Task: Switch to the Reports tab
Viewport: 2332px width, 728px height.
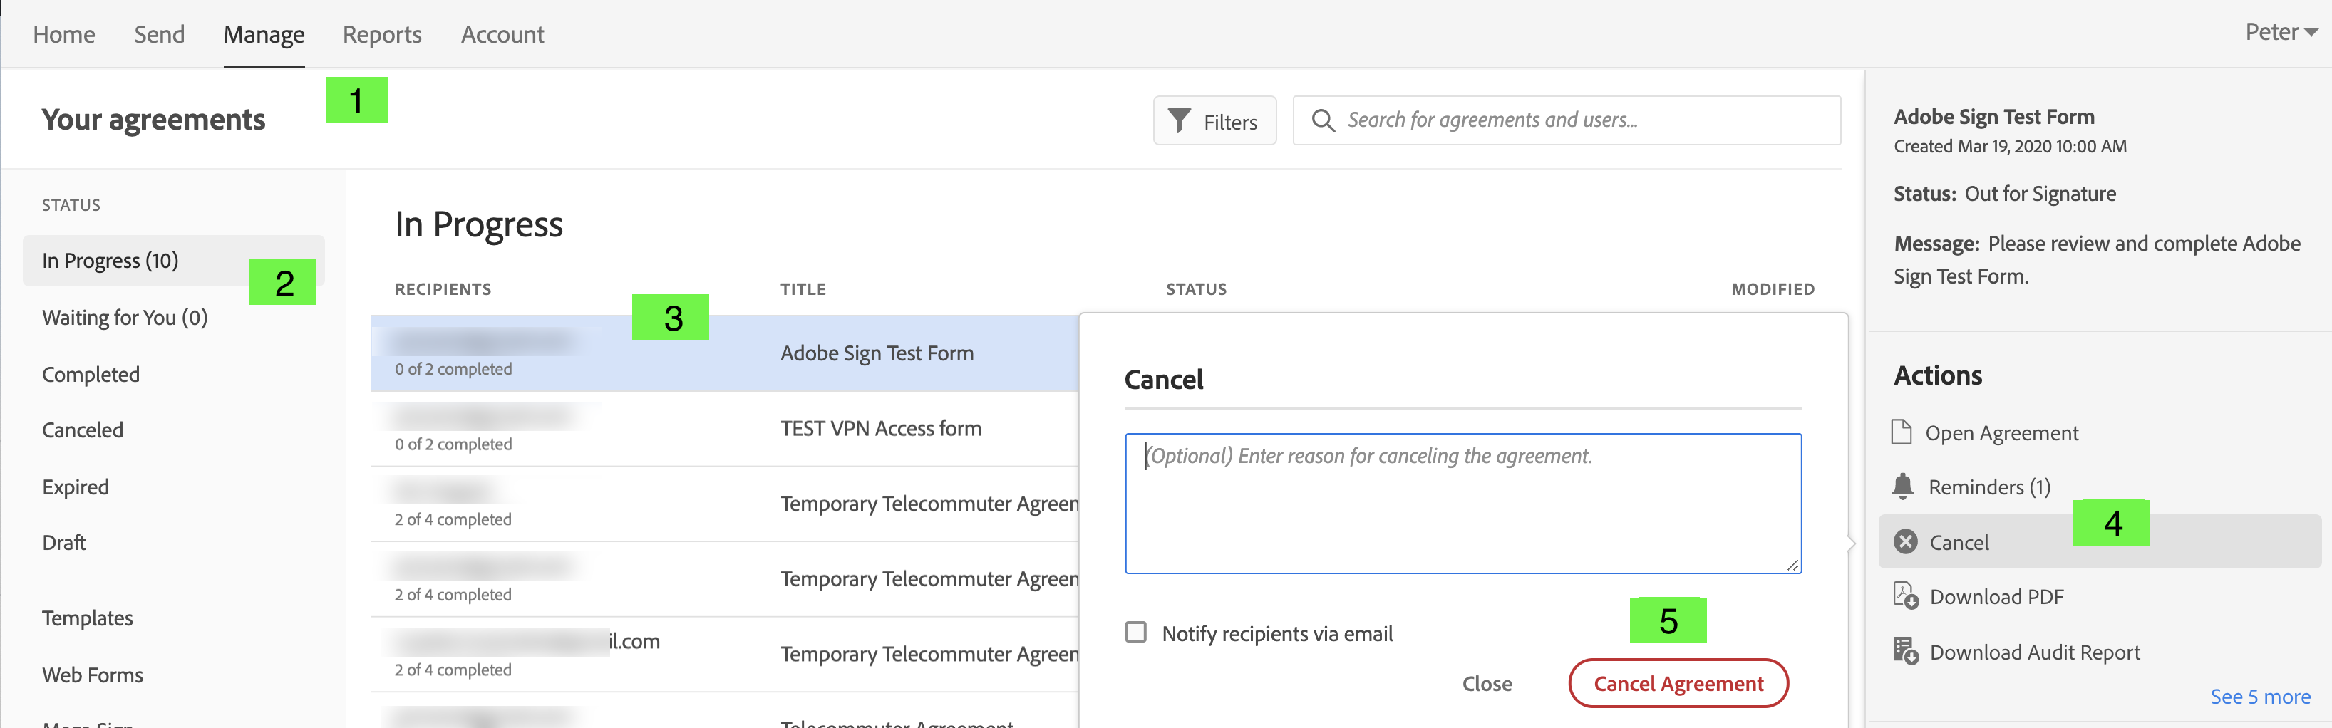Action: pos(381,34)
